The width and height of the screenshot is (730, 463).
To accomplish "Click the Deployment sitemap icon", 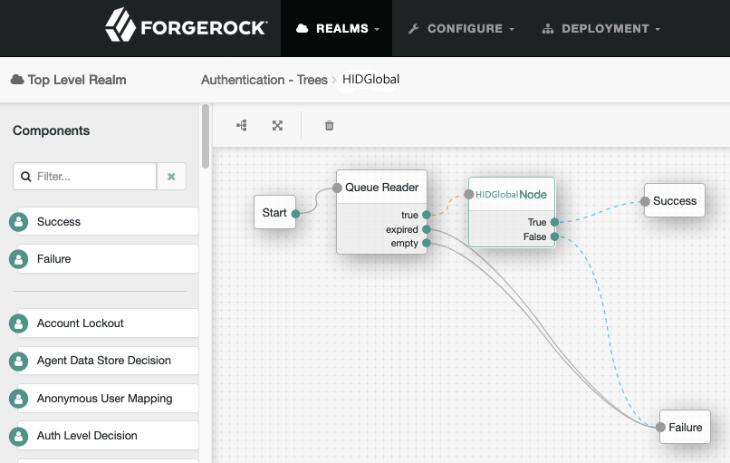I will [548, 29].
